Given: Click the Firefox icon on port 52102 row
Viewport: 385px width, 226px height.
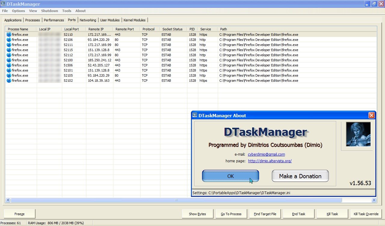Looking at the screenshot, I should click(9, 81).
